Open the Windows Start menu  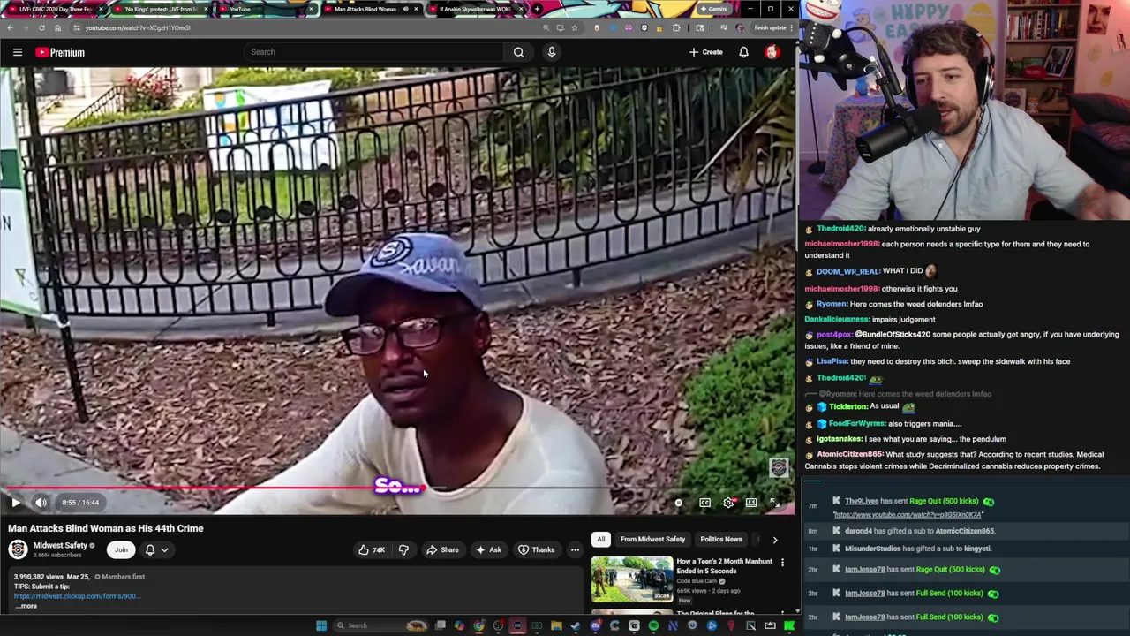pos(321,625)
